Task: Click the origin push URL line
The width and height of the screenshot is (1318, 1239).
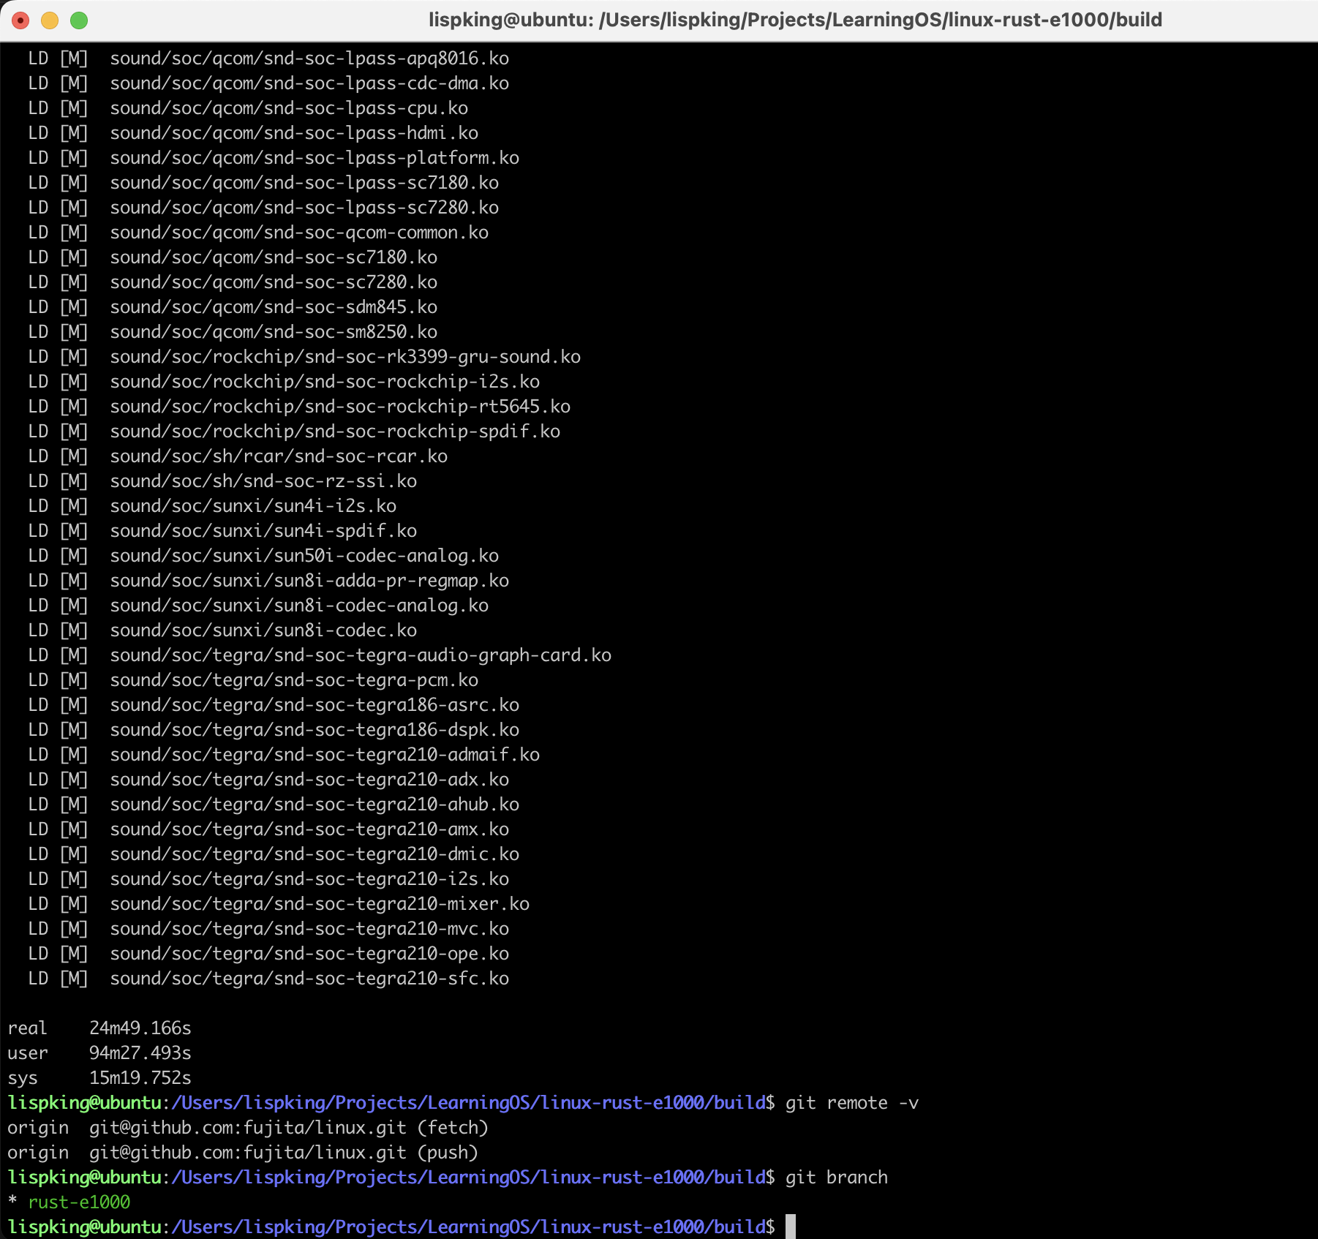Action: (x=243, y=1152)
